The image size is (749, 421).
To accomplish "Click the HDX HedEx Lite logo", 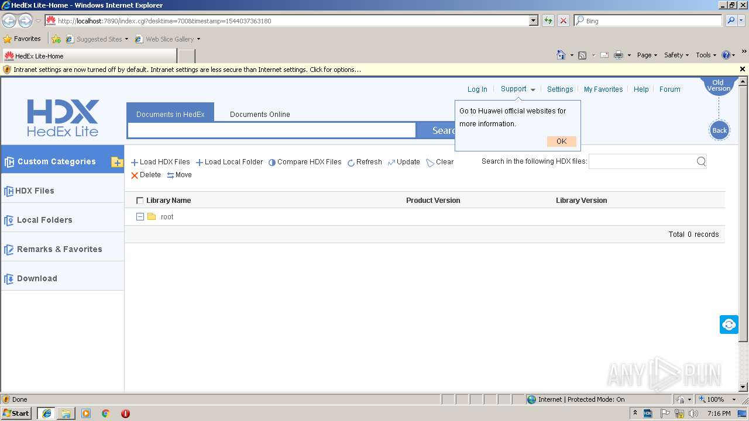I will click(63, 118).
